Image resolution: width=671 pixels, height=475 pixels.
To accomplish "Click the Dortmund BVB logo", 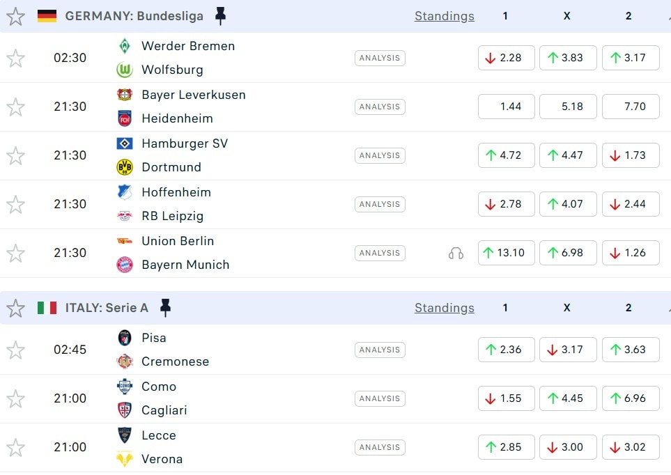I will click(125, 167).
